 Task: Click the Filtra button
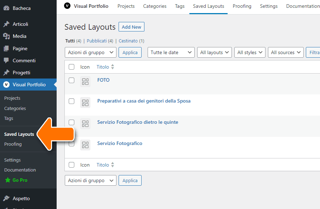[x=313, y=52]
